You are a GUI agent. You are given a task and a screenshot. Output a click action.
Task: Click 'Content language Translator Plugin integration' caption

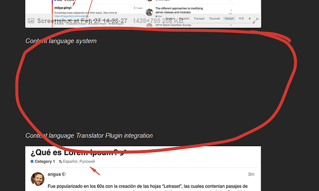point(89,135)
